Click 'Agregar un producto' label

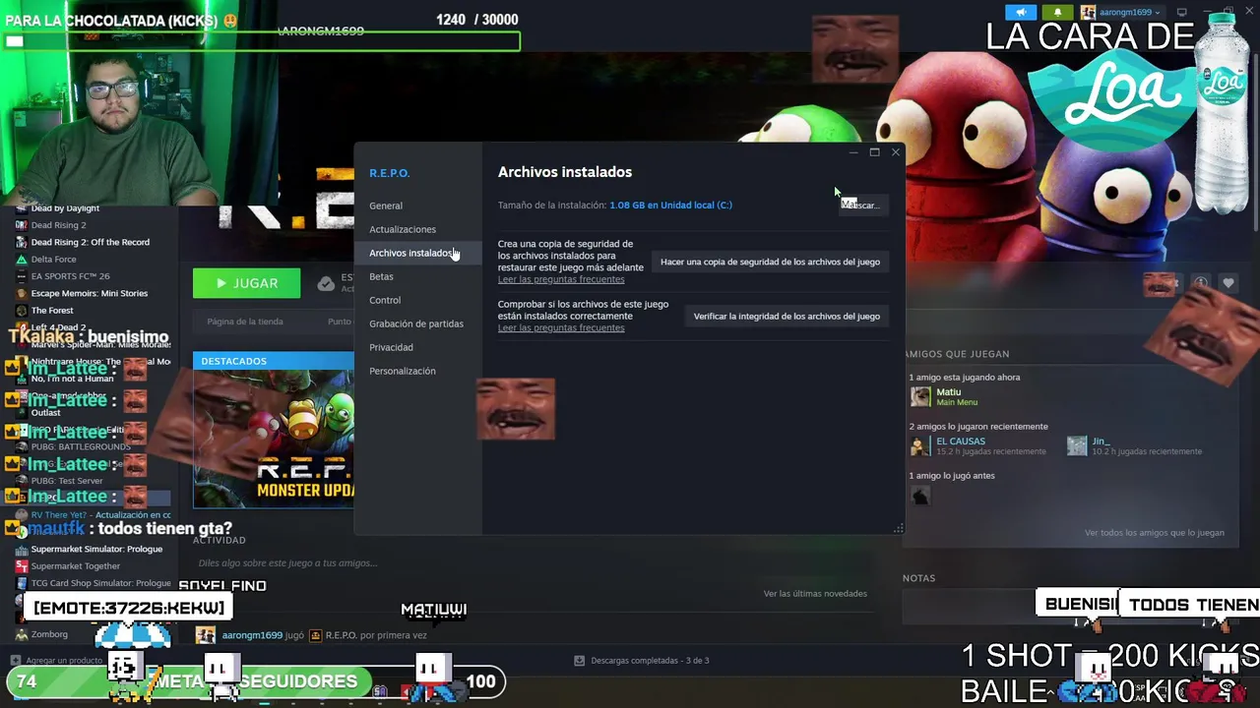[x=64, y=661]
